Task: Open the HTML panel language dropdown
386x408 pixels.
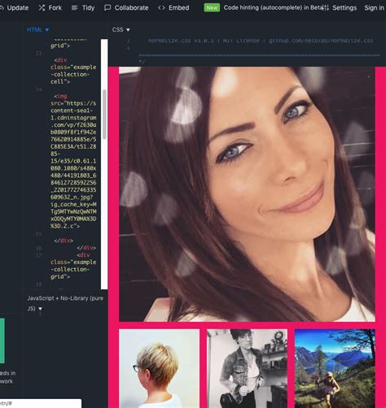Action: 37,29
